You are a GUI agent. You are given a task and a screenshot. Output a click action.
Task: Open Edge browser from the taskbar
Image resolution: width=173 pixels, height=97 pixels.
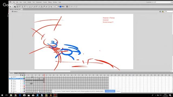coord(20,95)
